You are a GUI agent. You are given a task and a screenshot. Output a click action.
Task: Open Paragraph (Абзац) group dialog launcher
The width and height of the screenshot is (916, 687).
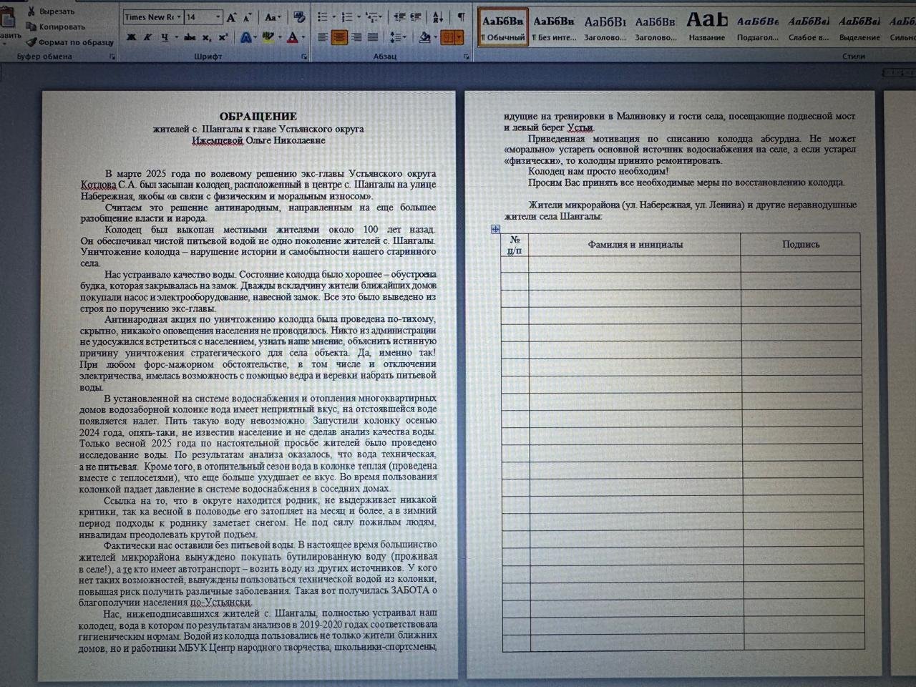point(467,57)
